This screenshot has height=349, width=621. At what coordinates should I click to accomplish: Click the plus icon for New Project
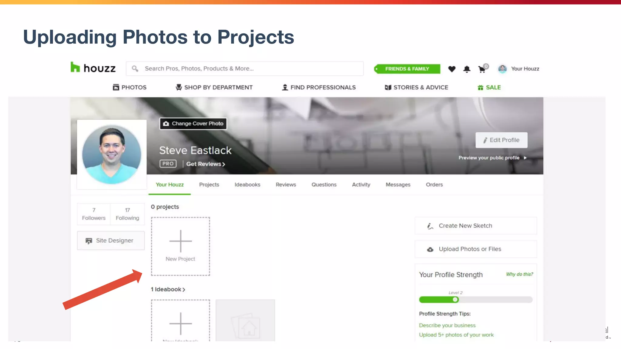[x=180, y=241]
